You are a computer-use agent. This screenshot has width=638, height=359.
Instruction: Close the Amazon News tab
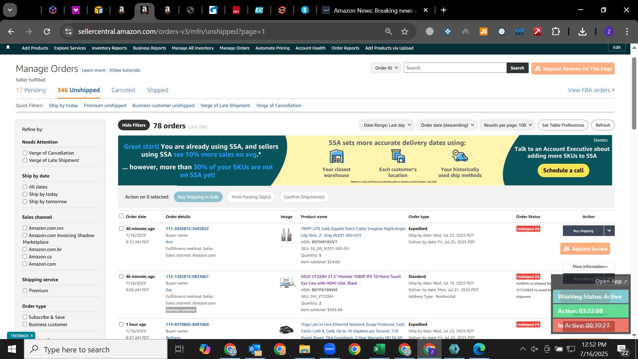(x=425, y=10)
